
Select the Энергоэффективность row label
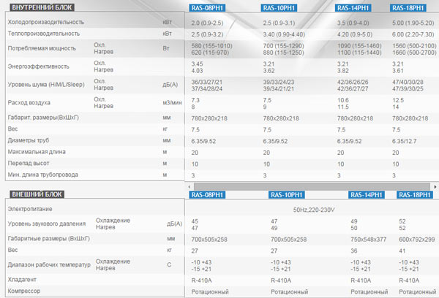point(38,66)
